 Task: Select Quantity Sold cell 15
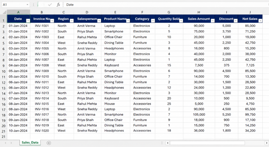[x=169, y=65]
